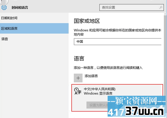
Task: Click the 时间和语言 page title
Action: [x=20, y=8]
